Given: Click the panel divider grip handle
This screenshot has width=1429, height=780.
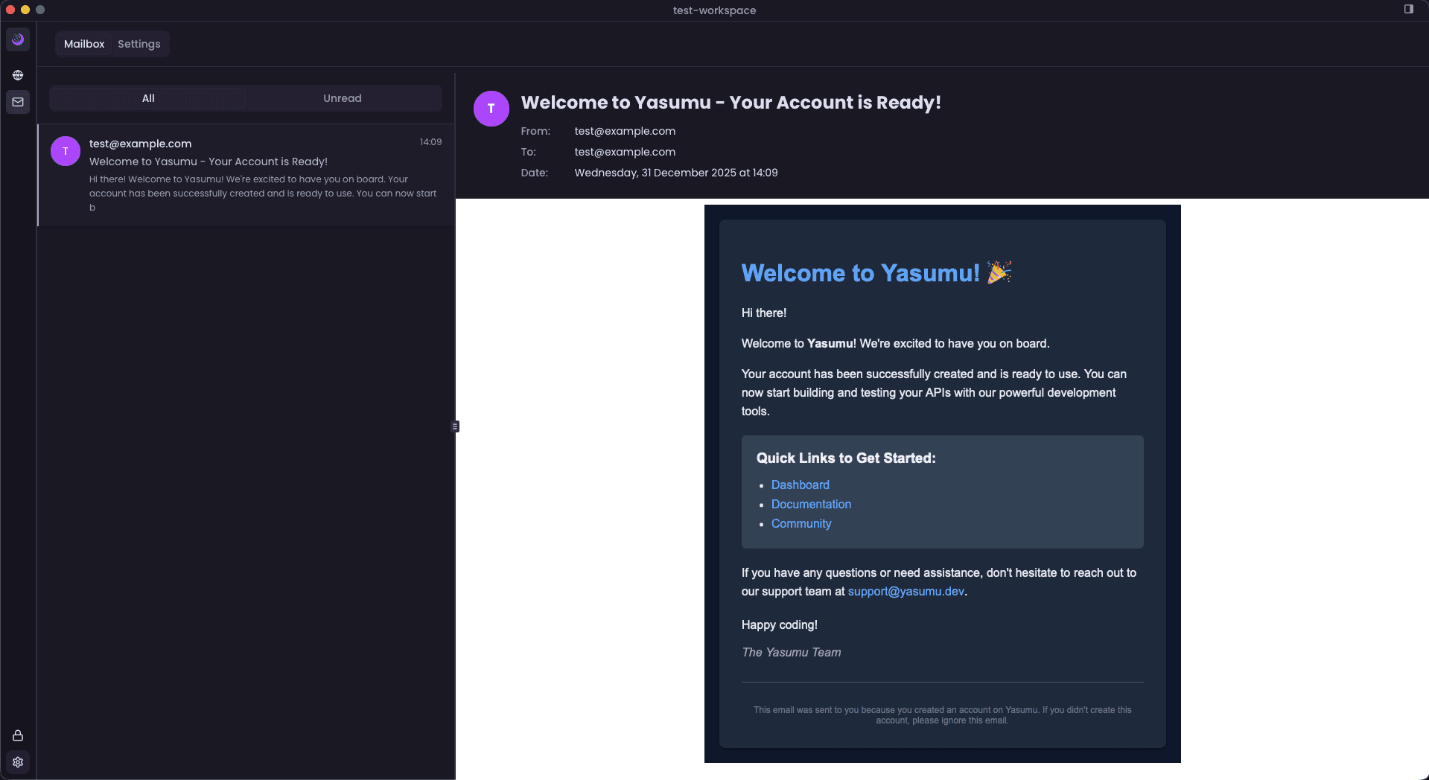Looking at the screenshot, I should pos(455,426).
